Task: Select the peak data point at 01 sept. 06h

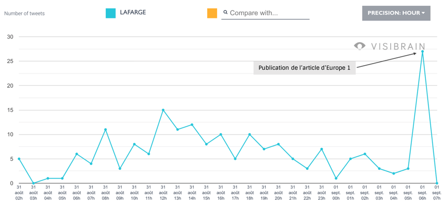Action: tap(422, 52)
